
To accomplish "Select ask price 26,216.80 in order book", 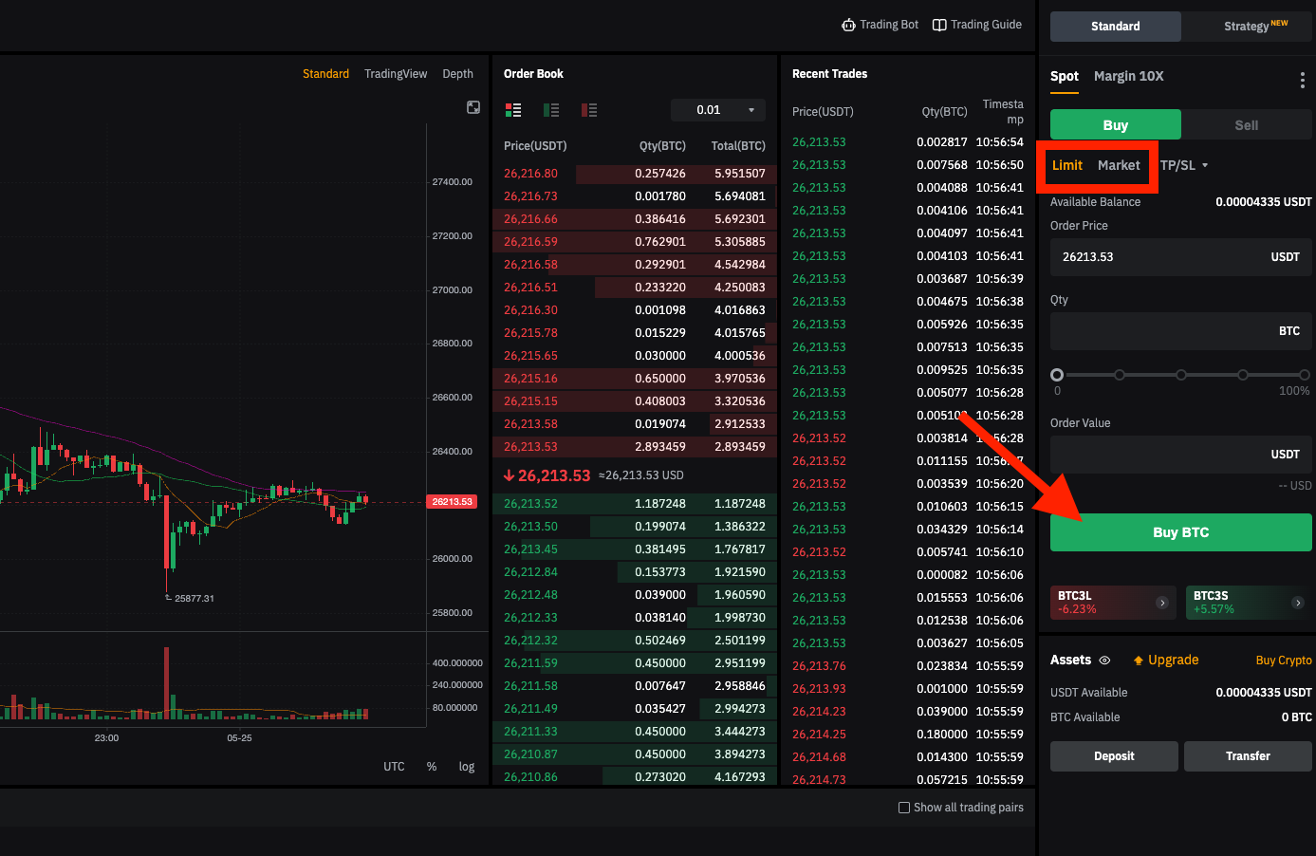I will (x=530, y=174).
